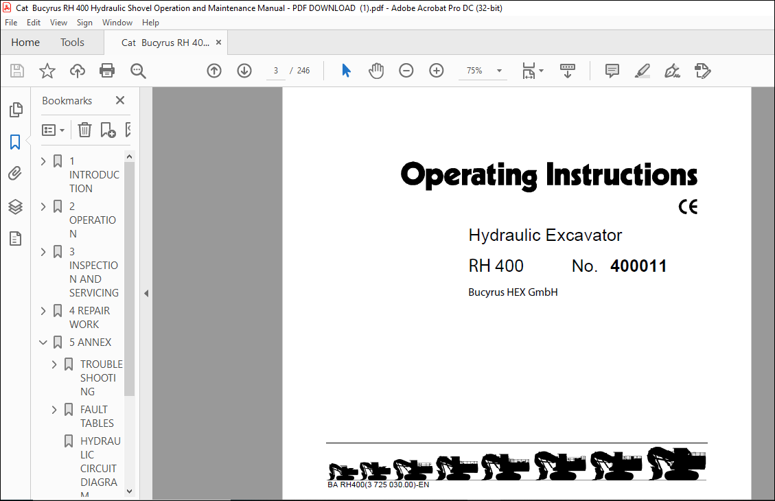The height and width of the screenshot is (501, 775).
Task: Switch to the Tools tab
Action: [72, 43]
